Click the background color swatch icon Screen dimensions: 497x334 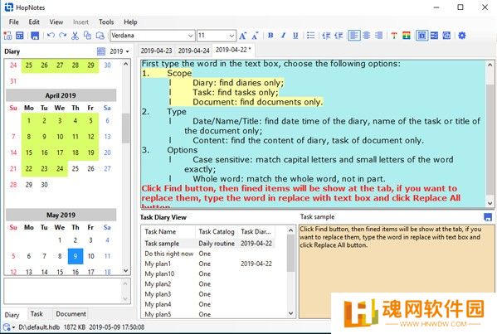pos(407,36)
